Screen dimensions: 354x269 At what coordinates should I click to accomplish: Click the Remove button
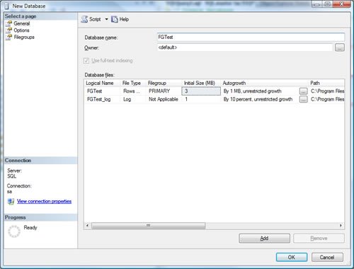[319, 239]
